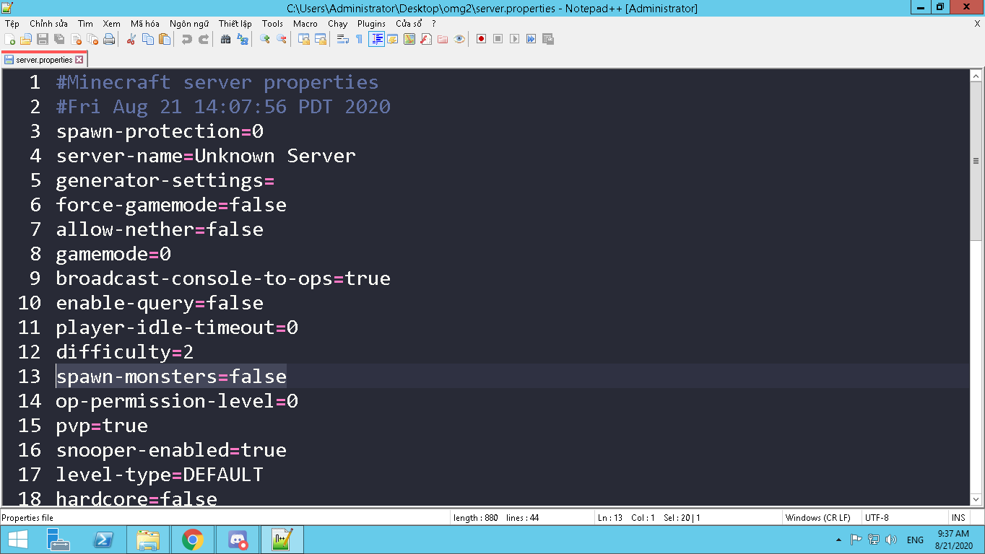Save the current file via the floppy disk icon
985x554 pixels.
(x=43, y=39)
